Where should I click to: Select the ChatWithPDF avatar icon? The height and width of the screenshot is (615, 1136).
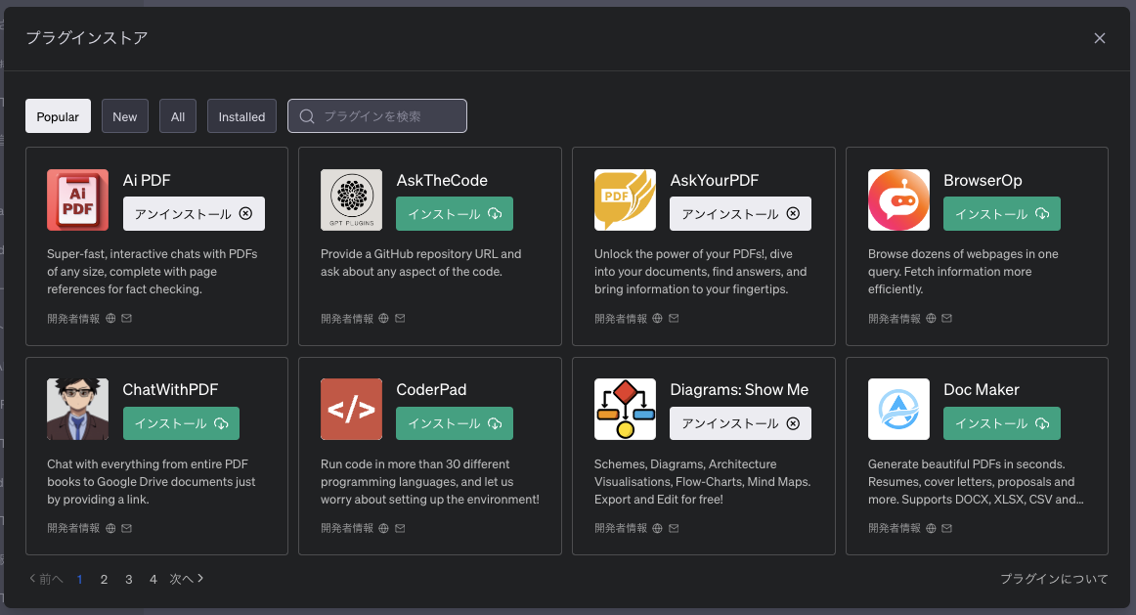(77, 409)
